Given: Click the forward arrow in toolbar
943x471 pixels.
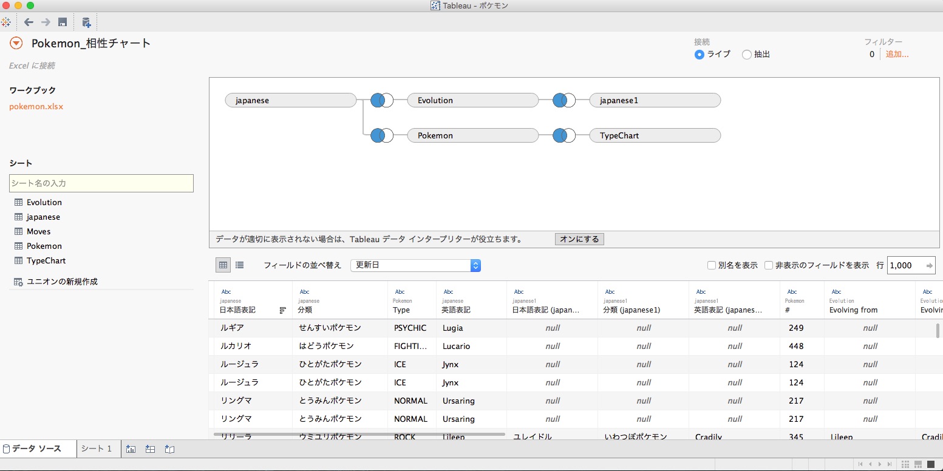Looking at the screenshot, I should pos(46,22).
